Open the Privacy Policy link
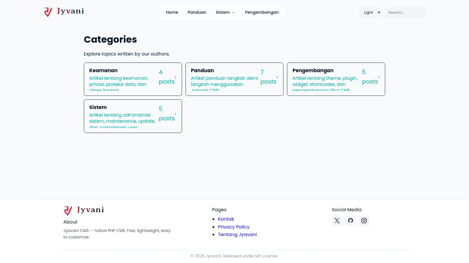The height and width of the screenshot is (263, 469). (234, 227)
